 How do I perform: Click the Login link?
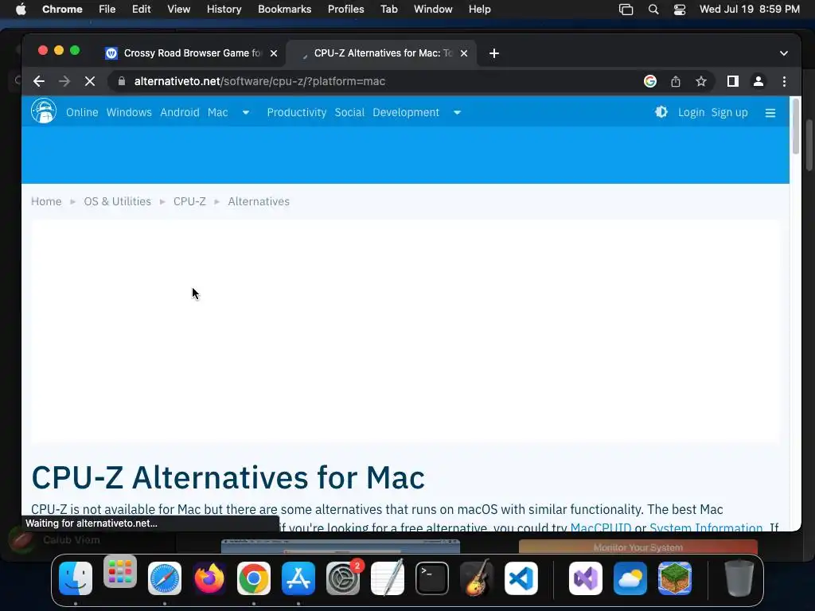pyautogui.click(x=692, y=112)
